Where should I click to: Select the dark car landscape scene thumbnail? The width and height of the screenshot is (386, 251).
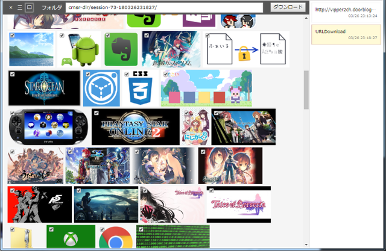click(106, 204)
